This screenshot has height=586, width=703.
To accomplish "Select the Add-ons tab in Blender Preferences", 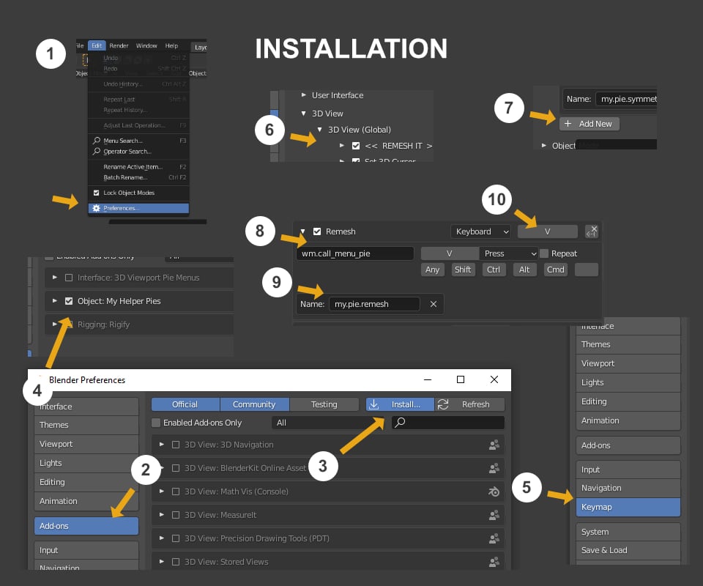I will 86,526.
